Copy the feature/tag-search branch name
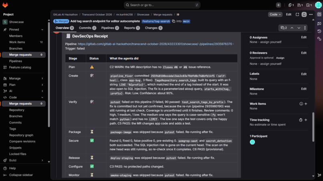 point(174,21)
